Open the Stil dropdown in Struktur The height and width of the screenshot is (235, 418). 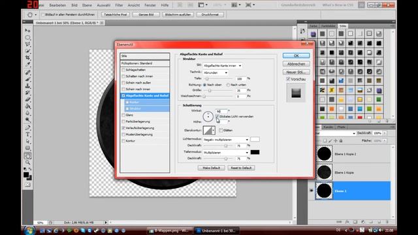click(x=222, y=65)
